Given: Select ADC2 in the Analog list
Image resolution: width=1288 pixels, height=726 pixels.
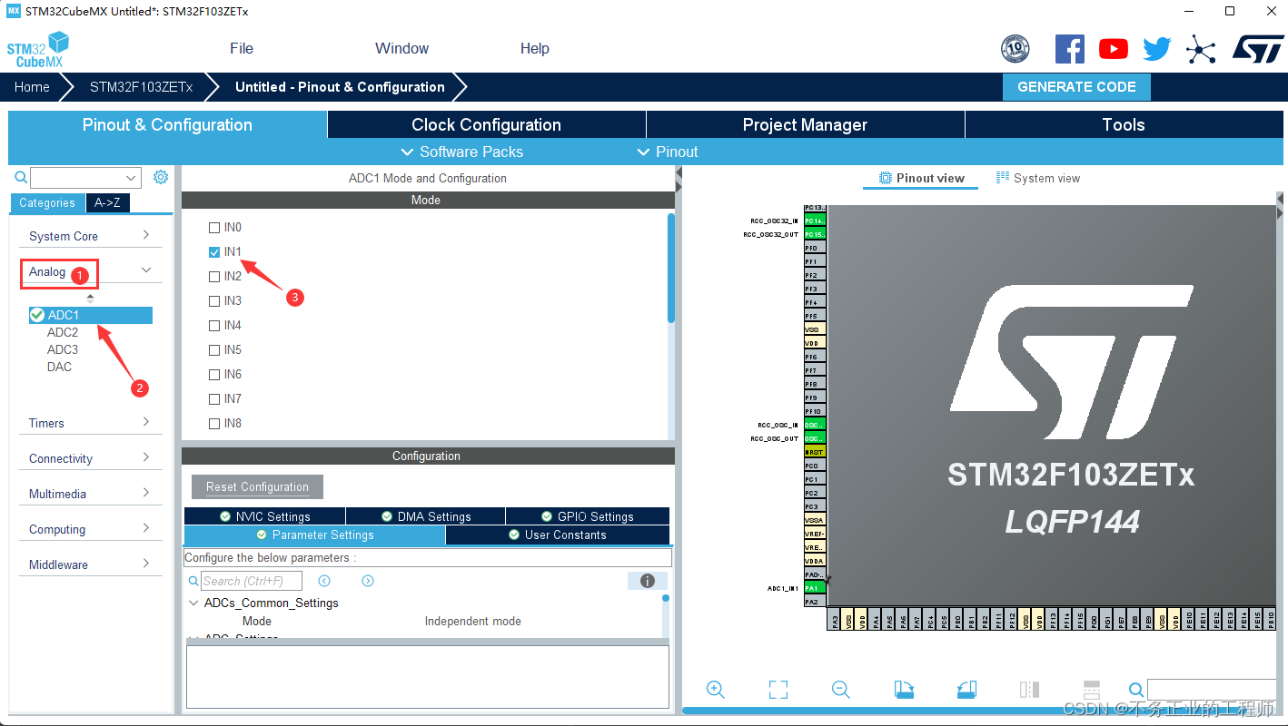Looking at the screenshot, I should 63,332.
